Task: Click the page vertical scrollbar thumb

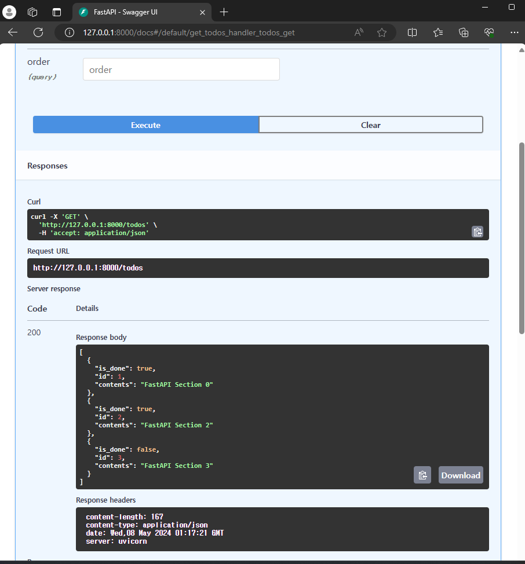Action: click(x=522, y=239)
